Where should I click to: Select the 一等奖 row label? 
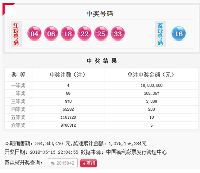click(x=18, y=86)
